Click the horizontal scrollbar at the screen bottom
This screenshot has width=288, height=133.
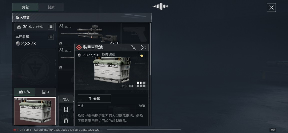pyautogui.click(x=144, y=130)
